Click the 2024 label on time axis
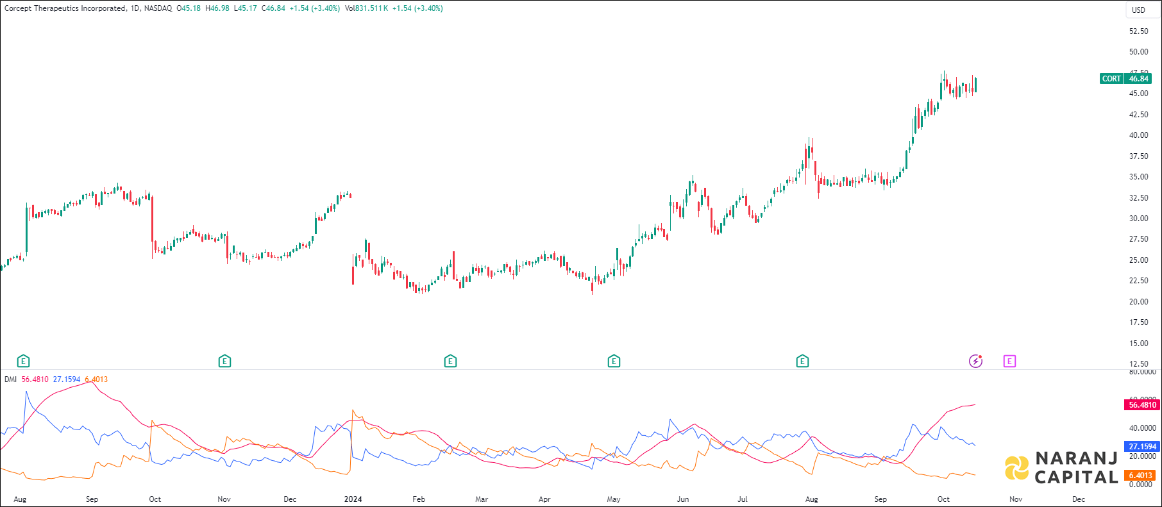Image resolution: width=1162 pixels, height=507 pixels. point(353,499)
